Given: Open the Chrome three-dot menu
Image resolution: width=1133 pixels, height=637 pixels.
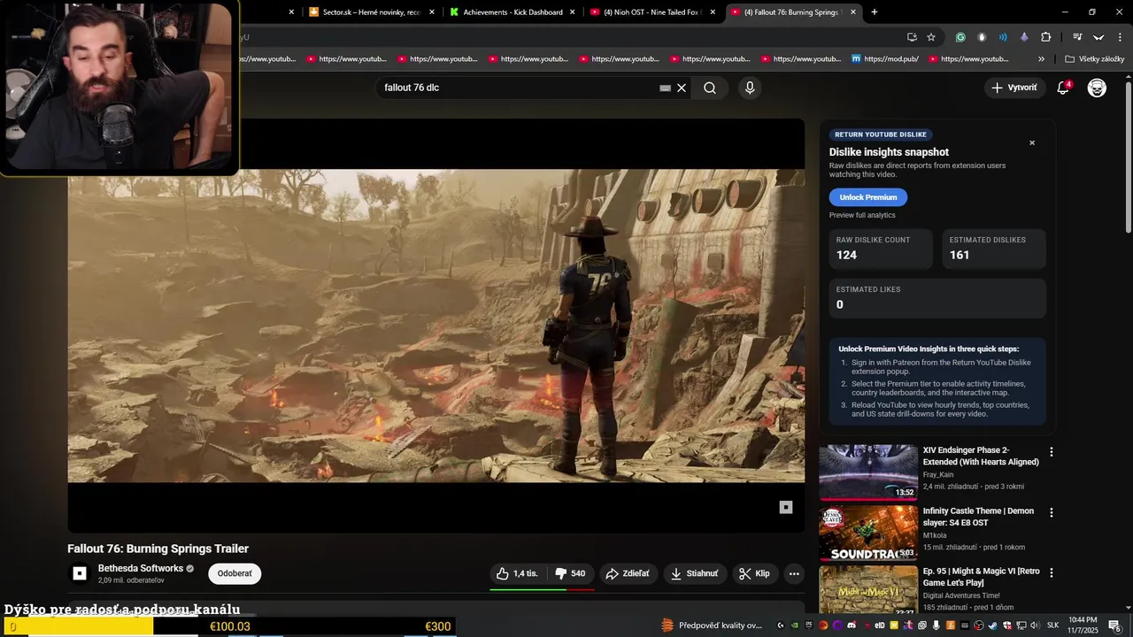Looking at the screenshot, I should (x=1120, y=37).
